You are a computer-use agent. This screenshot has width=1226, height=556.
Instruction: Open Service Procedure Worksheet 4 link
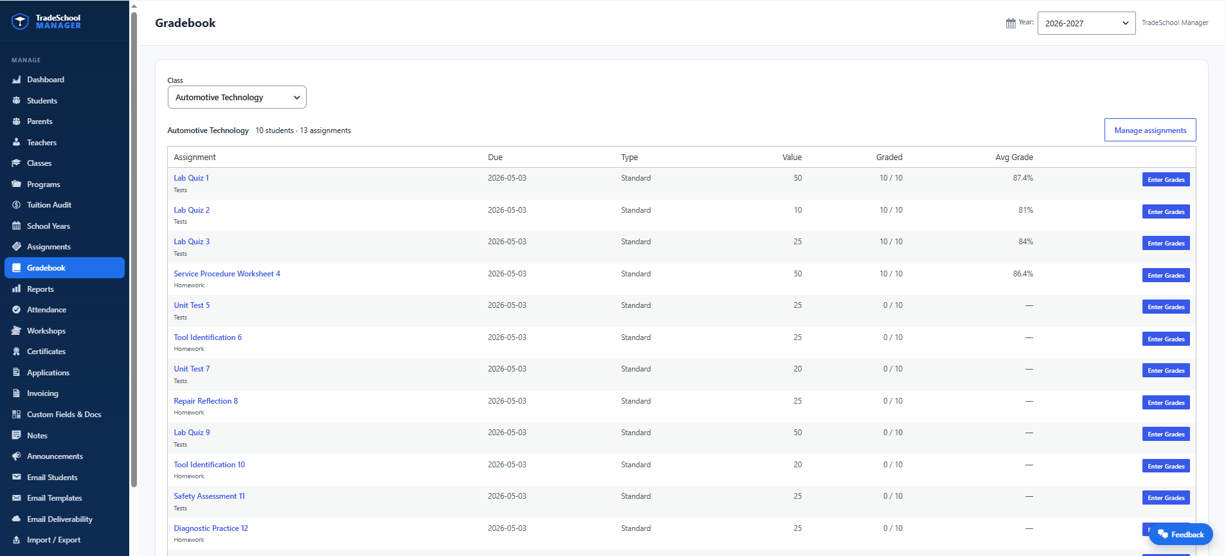pyautogui.click(x=227, y=274)
